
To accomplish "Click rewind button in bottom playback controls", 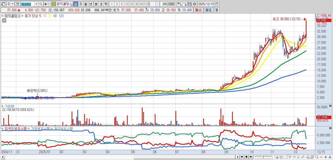I will (242, 157).
